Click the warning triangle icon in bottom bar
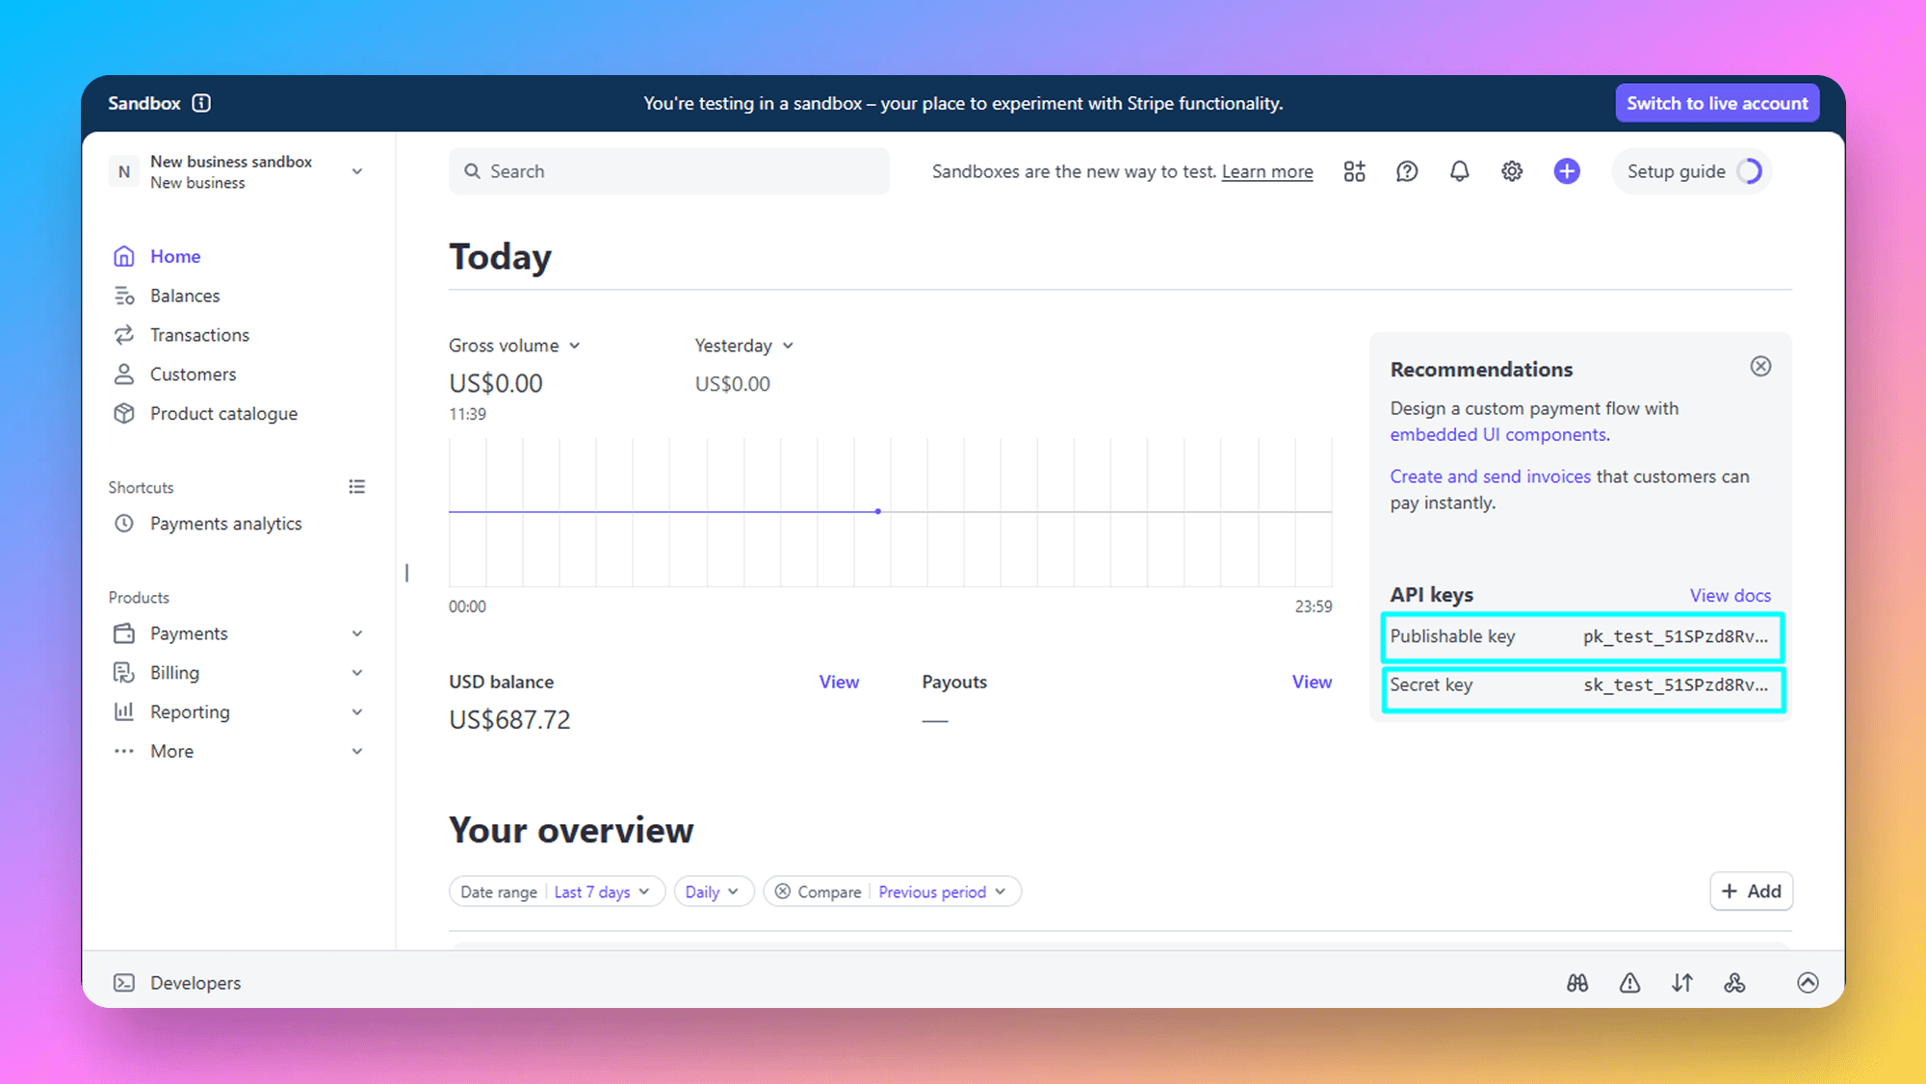 [1629, 983]
